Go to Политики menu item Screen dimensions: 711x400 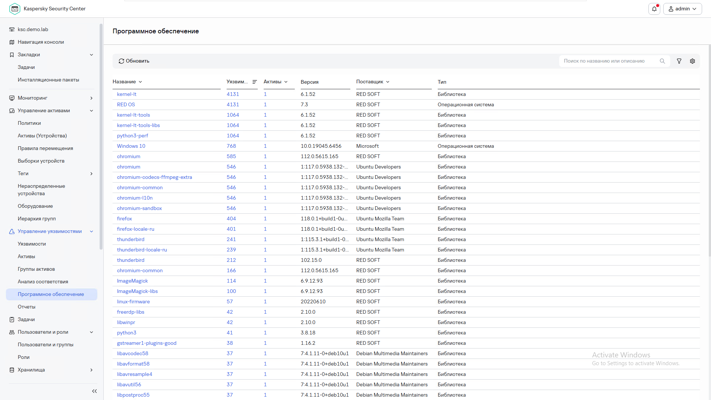click(x=29, y=123)
